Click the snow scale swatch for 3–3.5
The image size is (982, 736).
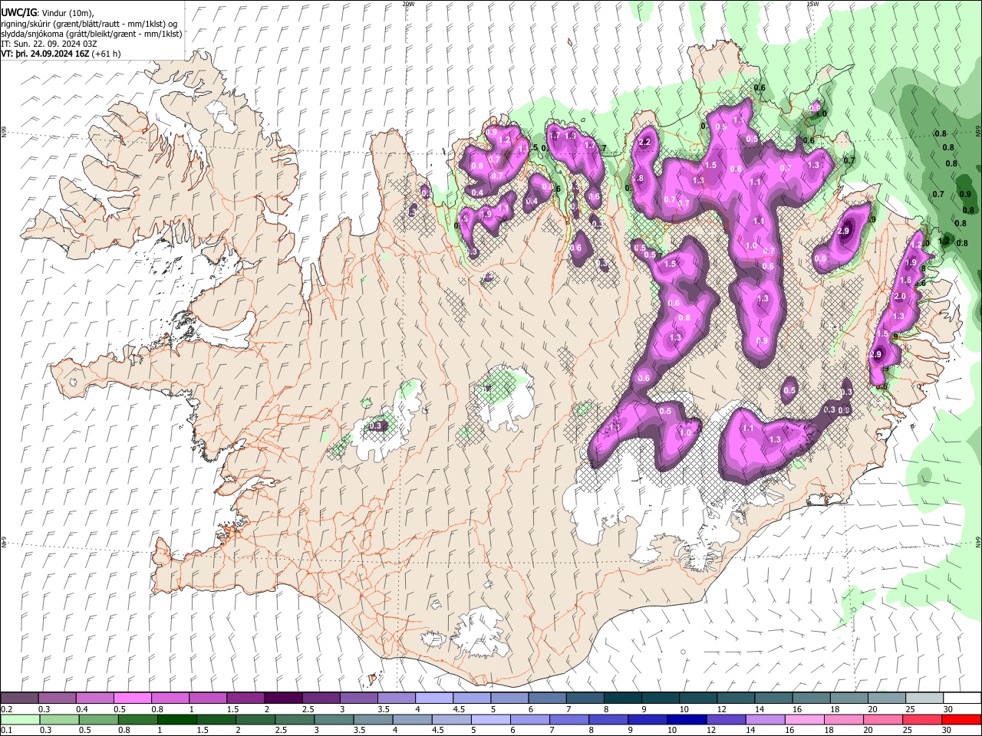[358, 698]
